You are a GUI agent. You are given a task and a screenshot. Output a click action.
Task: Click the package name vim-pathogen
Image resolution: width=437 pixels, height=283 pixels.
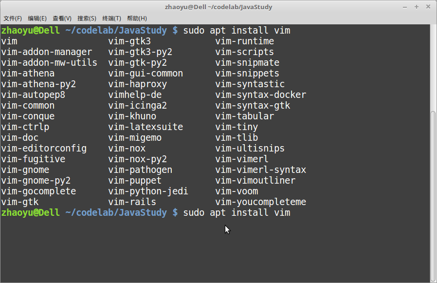[x=140, y=170]
